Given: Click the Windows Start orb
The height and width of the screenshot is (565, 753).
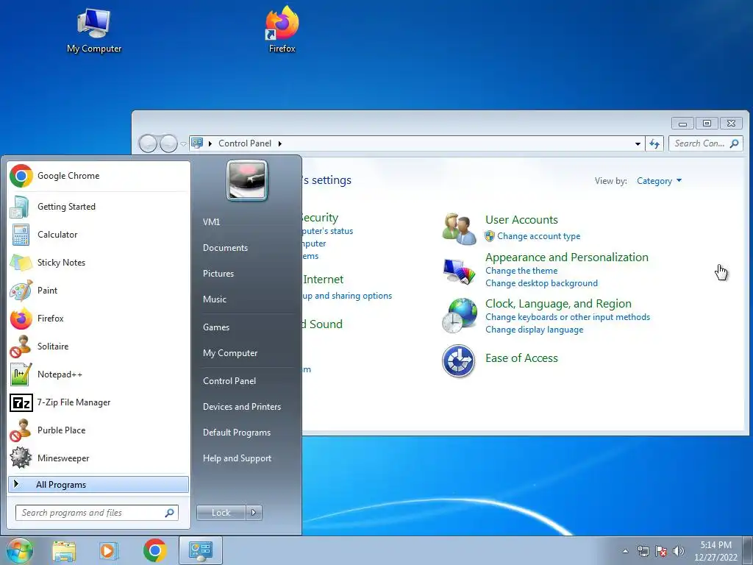Looking at the screenshot, I should coord(20,550).
